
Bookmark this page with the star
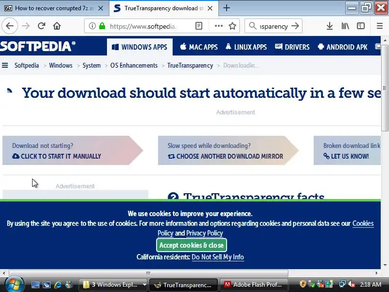(232, 26)
